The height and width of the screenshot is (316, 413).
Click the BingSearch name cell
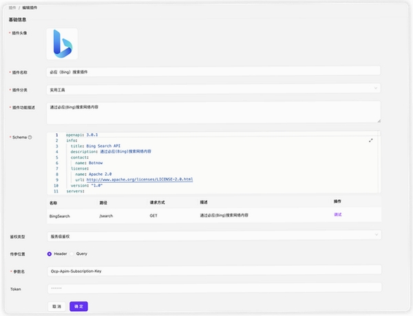tap(59, 216)
